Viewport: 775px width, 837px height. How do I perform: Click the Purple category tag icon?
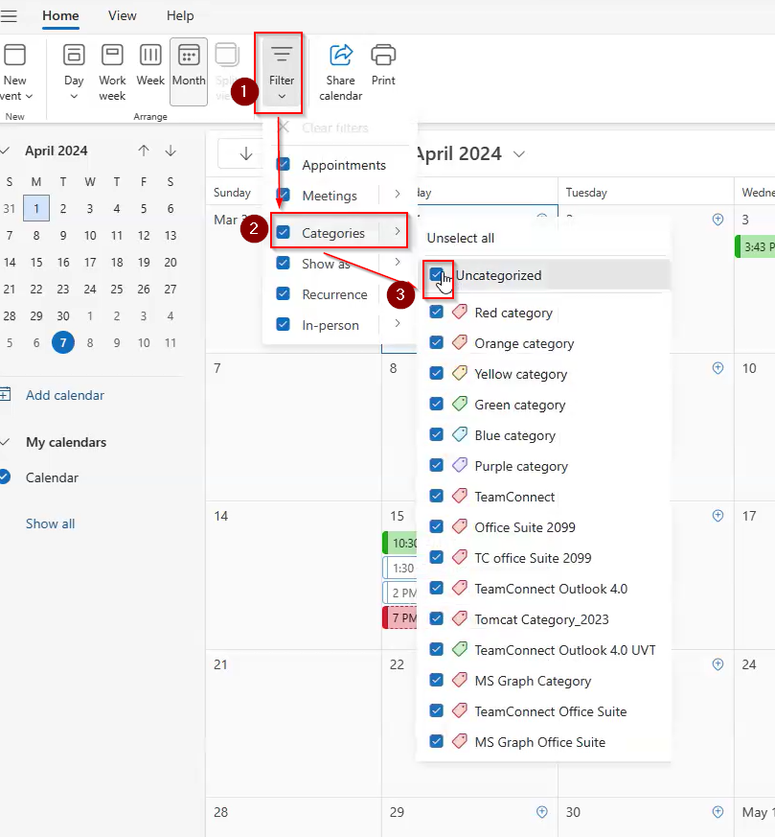[x=460, y=465]
